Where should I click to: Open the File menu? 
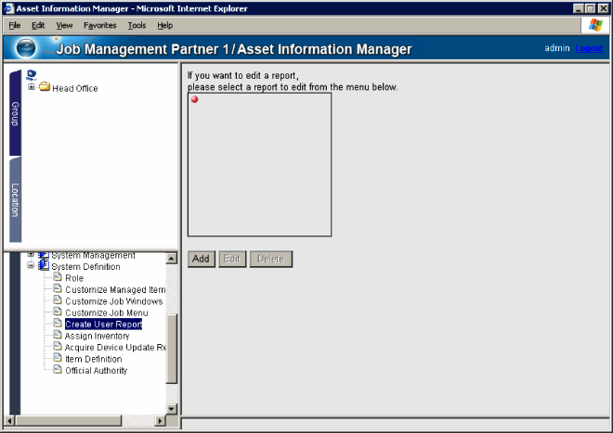(x=15, y=25)
